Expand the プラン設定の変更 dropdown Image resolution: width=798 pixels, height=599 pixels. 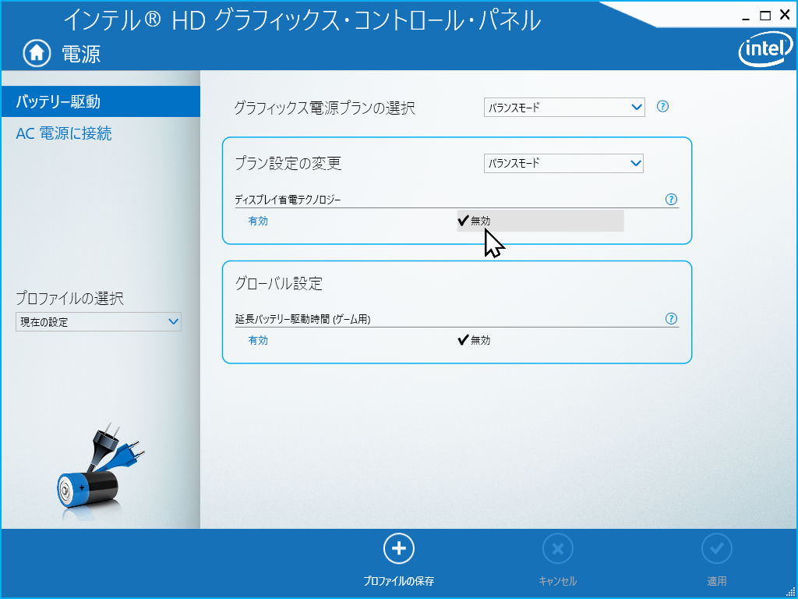click(x=563, y=163)
